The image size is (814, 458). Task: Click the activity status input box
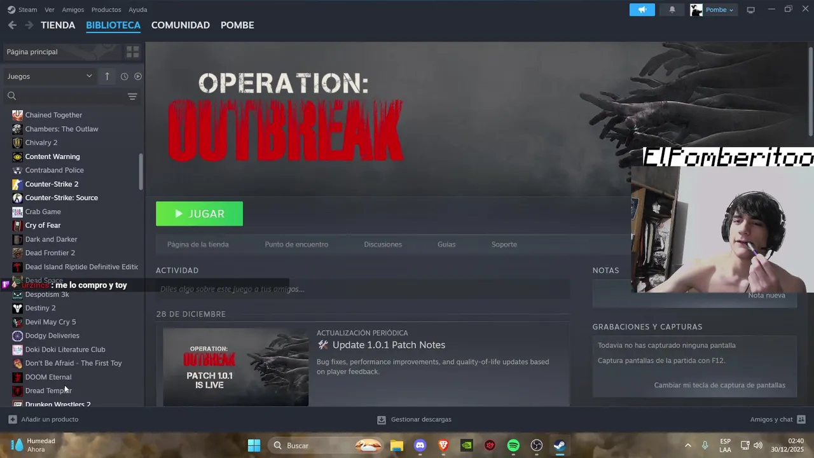[362, 289]
